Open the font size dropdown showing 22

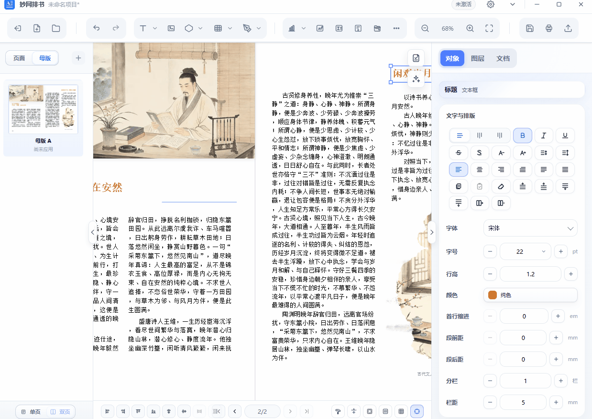click(525, 251)
